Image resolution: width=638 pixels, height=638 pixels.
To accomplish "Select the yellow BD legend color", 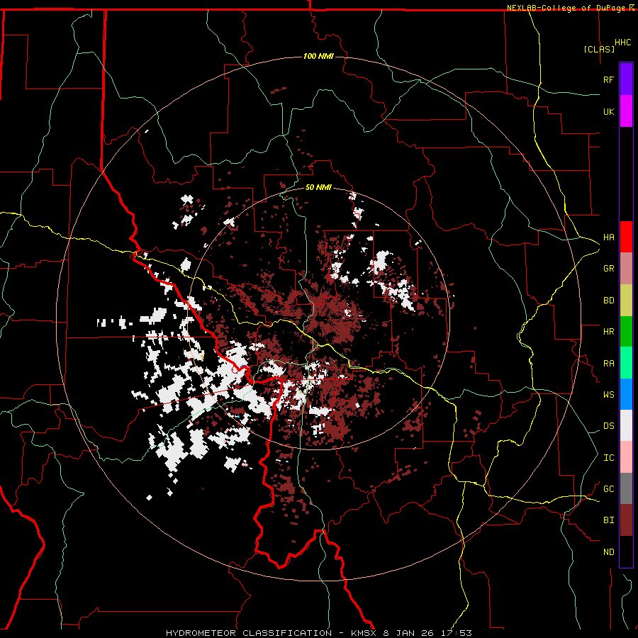I will 626,301.
